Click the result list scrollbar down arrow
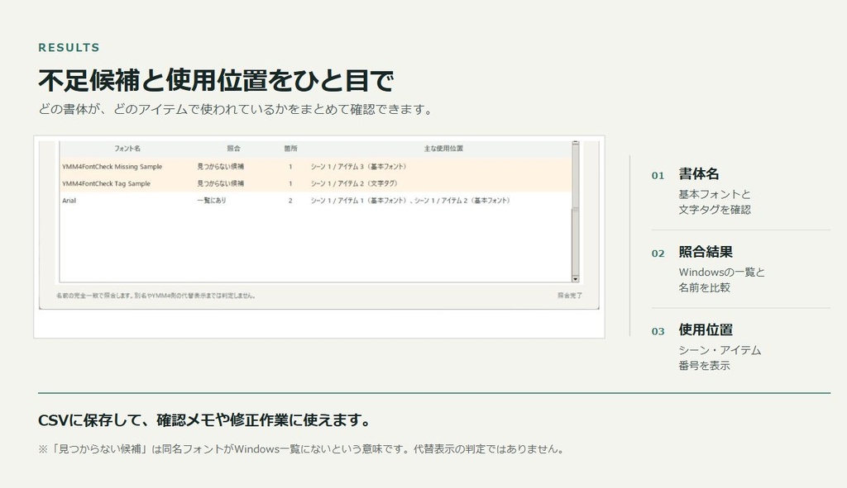This screenshot has width=847, height=488. pyautogui.click(x=576, y=279)
